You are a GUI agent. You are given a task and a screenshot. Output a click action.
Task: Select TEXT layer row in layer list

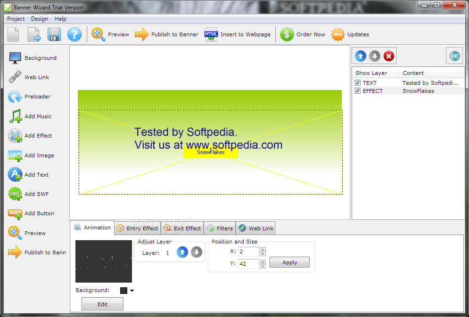[408, 83]
